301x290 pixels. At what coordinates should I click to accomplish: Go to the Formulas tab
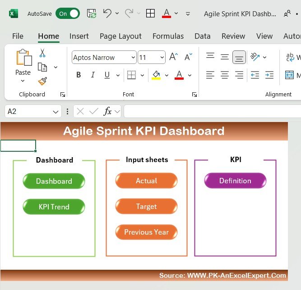click(x=168, y=36)
